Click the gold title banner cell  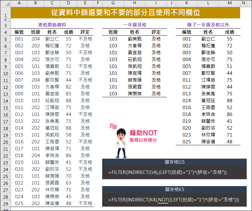(125, 12)
